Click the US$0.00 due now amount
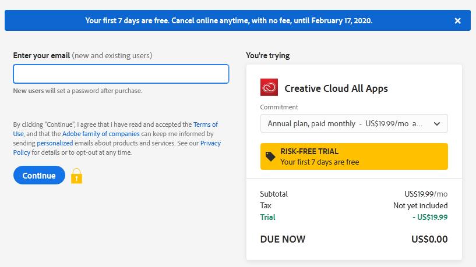The width and height of the screenshot is (476, 267). [429, 239]
